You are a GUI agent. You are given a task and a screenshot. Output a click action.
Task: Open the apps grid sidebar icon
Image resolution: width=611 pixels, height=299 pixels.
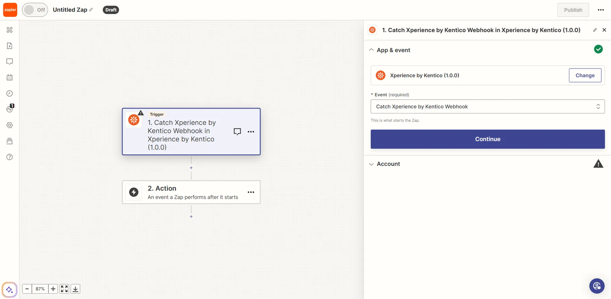pos(9,30)
